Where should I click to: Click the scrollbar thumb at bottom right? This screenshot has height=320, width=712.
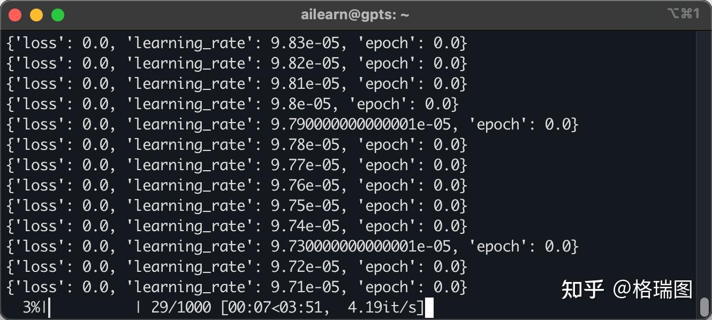705,307
